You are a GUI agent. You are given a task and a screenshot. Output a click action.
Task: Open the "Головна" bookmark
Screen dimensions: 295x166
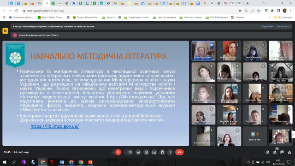(237, 18)
